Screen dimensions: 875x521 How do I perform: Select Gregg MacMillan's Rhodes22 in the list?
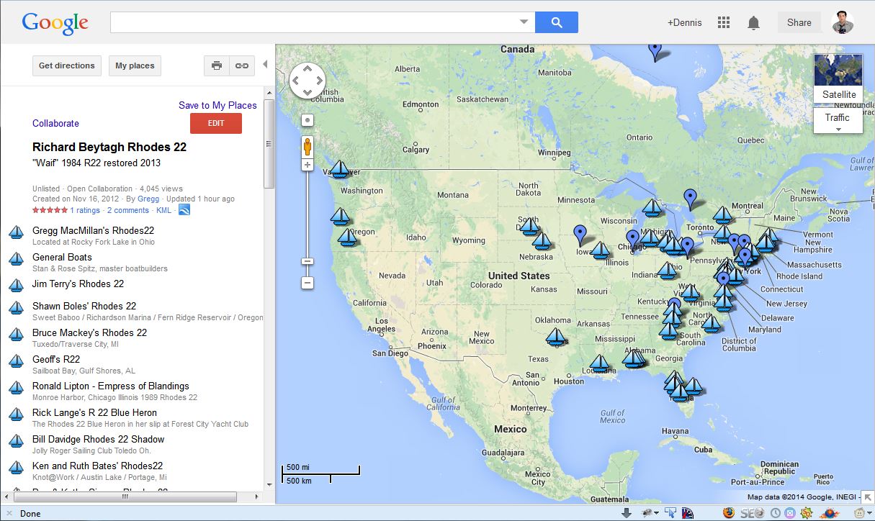tap(93, 230)
